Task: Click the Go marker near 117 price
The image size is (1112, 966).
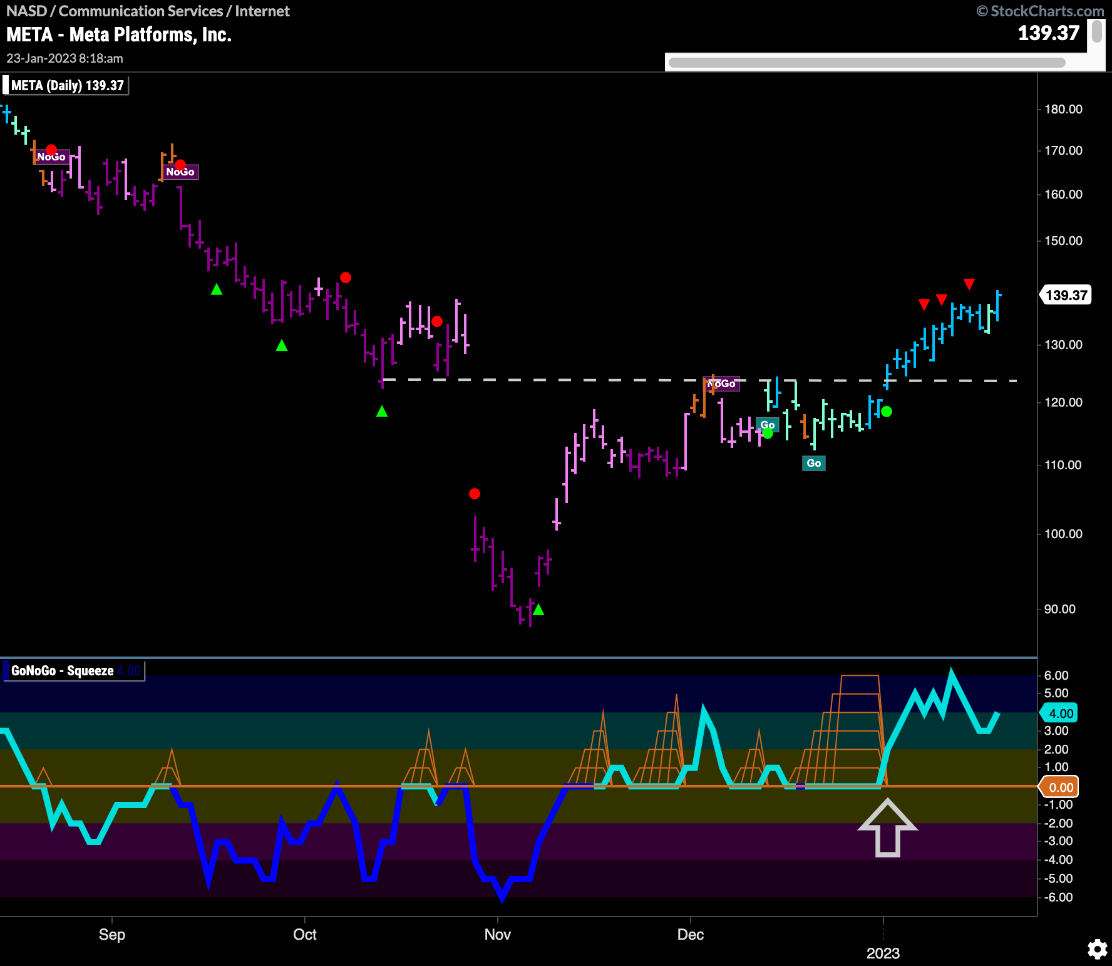Action: coord(768,425)
